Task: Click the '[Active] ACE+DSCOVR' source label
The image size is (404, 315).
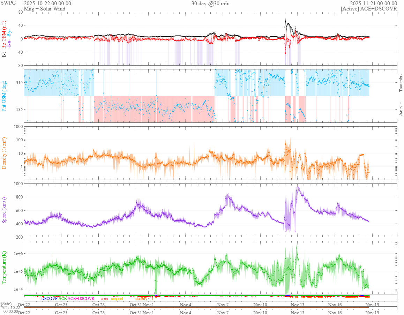Action: click(369, 8)
